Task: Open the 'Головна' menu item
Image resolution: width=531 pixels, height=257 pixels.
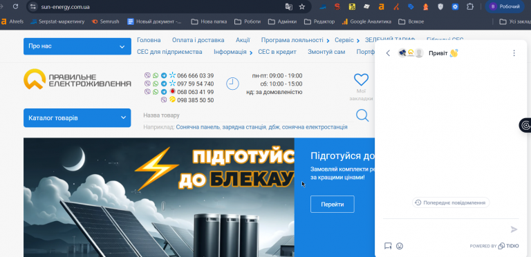Action: pos(149,40)
